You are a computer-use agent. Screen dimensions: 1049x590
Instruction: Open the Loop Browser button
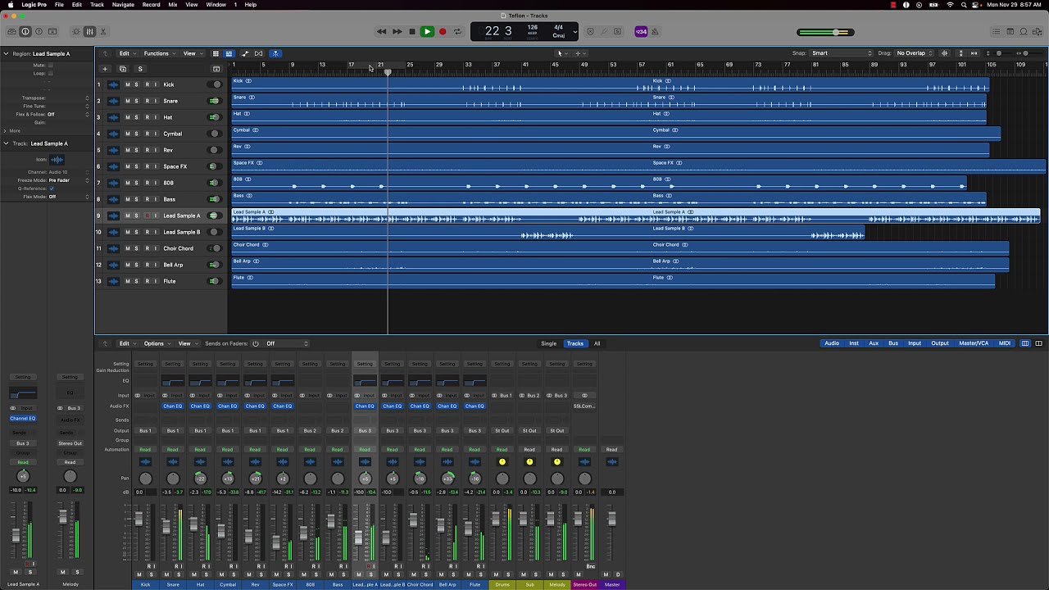pos(1024,32)
